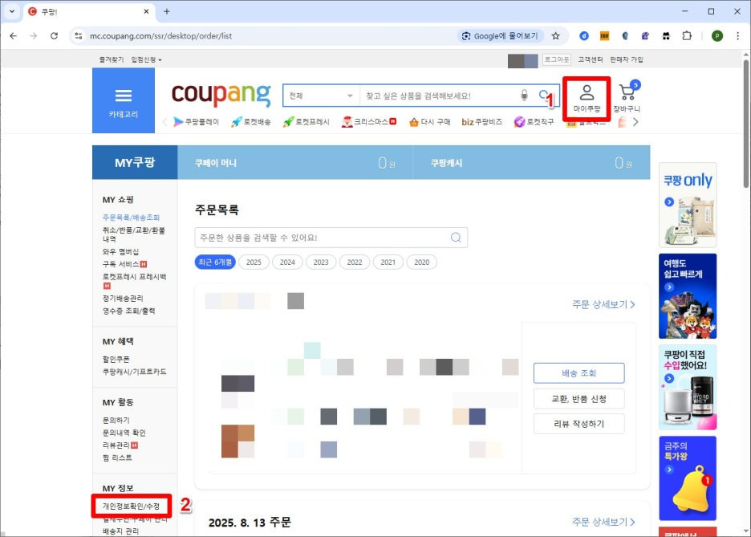This screenshot has width=751, height=537.
Task: Open the 카테고리 hamburger menu
Action: pos(123,100)
